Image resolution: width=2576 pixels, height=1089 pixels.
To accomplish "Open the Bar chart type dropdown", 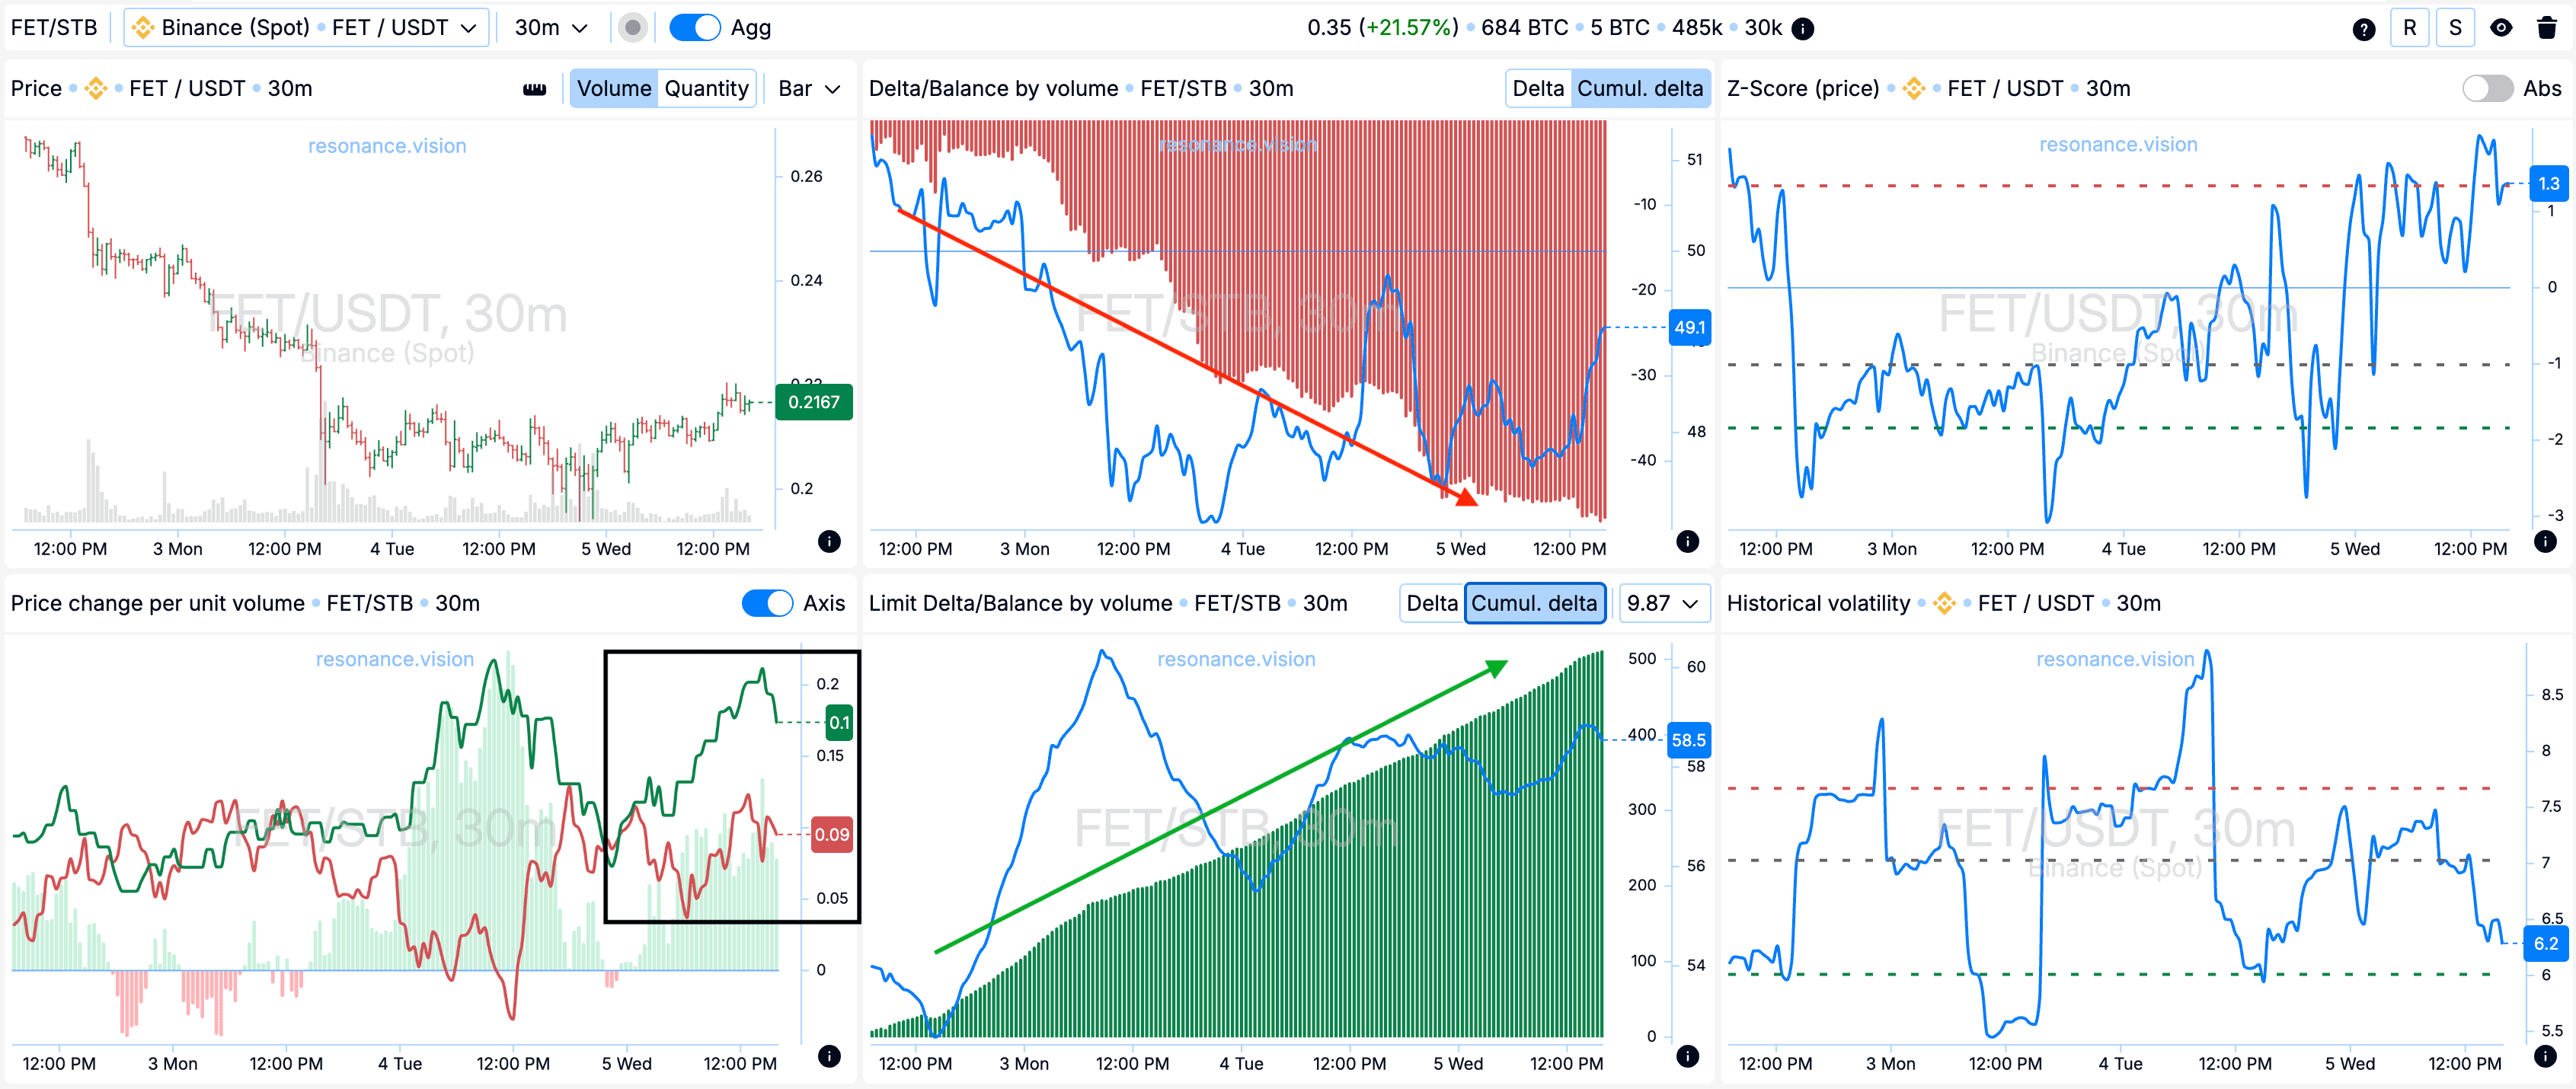I will click(808, 89).
